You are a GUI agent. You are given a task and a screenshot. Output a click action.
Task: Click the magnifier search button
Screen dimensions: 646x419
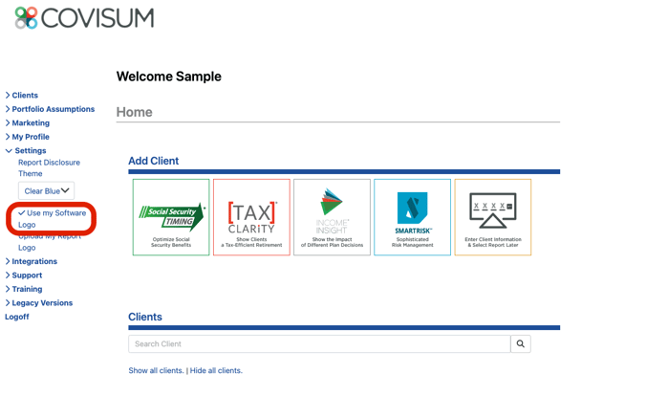click(x=521, y=344)
